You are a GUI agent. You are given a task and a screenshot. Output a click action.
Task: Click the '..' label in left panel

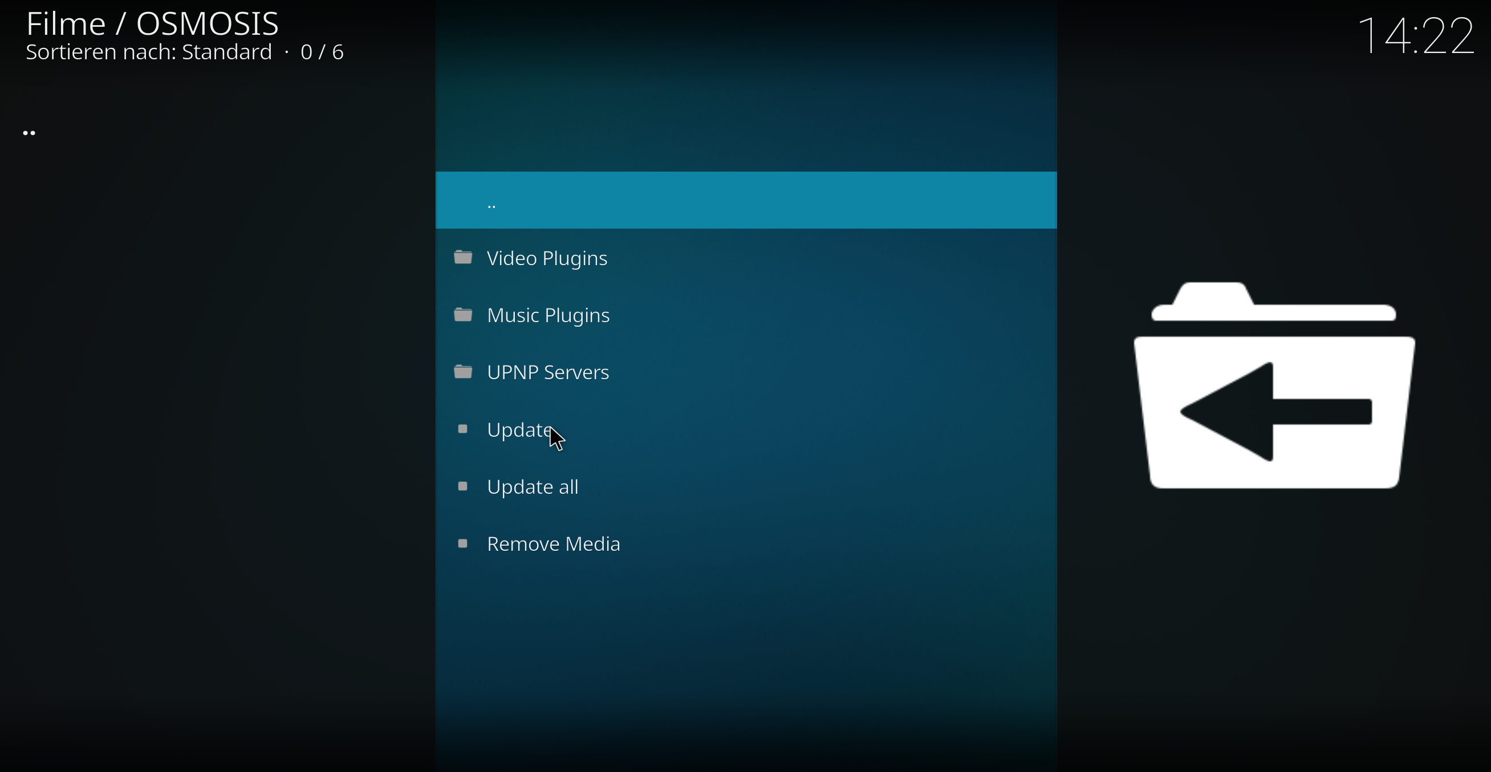click(30, 133)
